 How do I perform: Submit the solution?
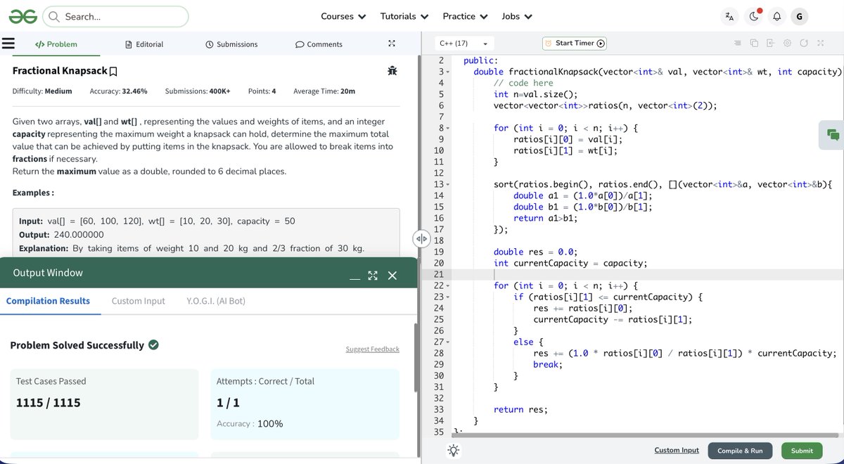click(802, 451)
